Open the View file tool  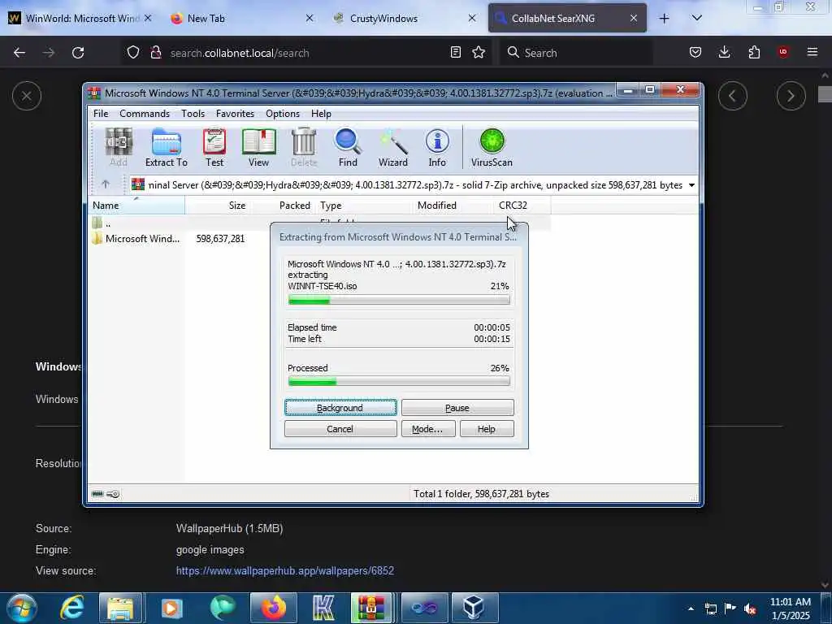click(258, 148)
